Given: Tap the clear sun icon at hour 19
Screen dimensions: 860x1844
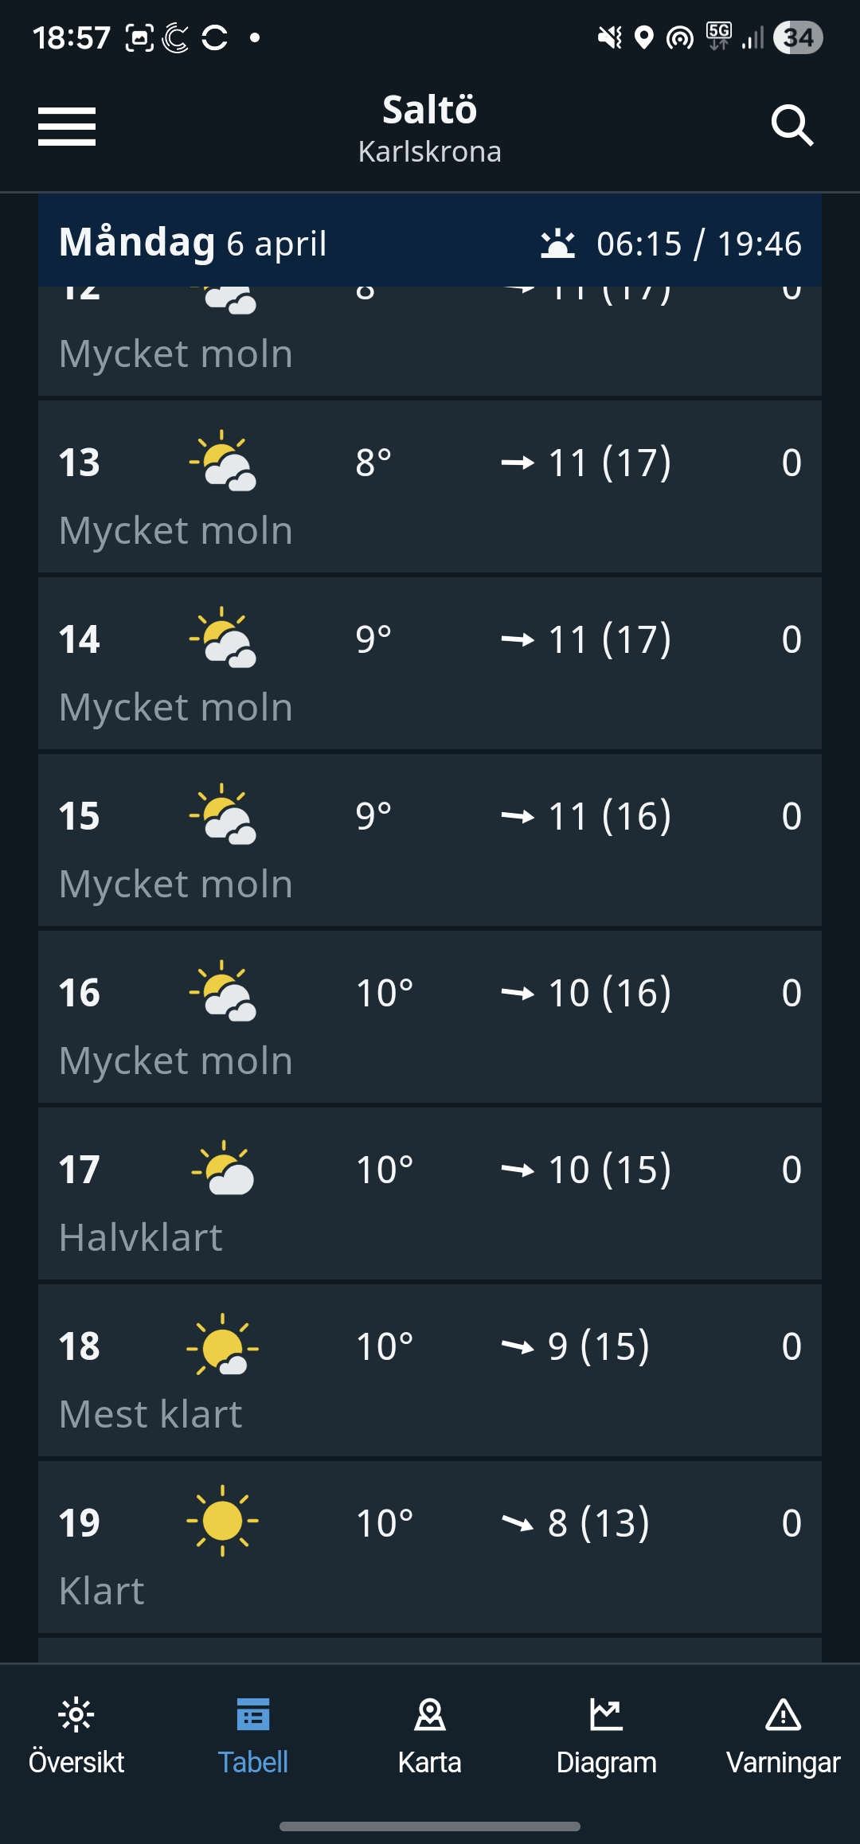Looking at the screenshot, I should click(222, 1521).
